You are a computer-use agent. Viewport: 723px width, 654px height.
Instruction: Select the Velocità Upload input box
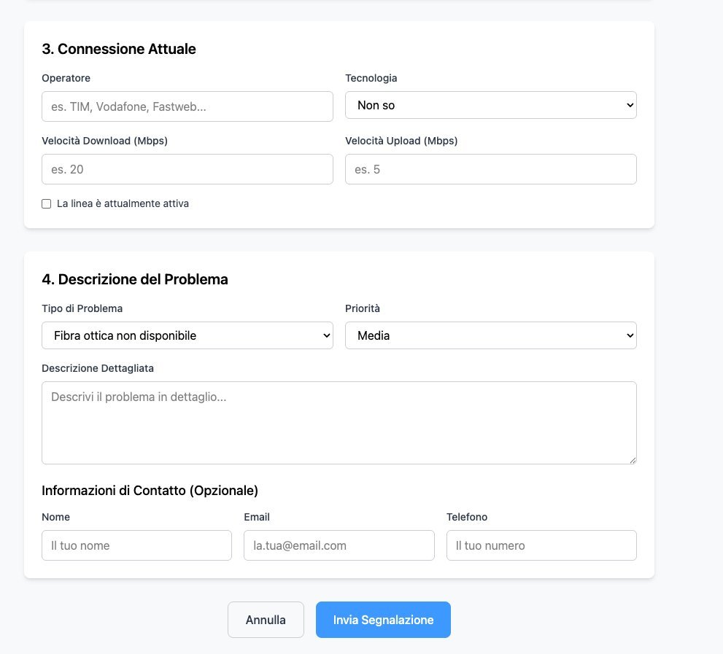[490, 169]
